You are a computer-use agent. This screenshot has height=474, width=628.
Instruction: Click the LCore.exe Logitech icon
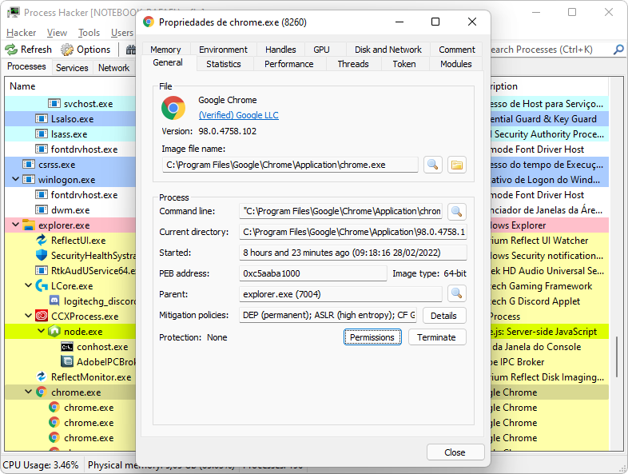coord(42,286)
